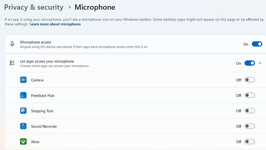Click the Sound Recorder app icon
266x150 pixels.
tap(23, 126)
